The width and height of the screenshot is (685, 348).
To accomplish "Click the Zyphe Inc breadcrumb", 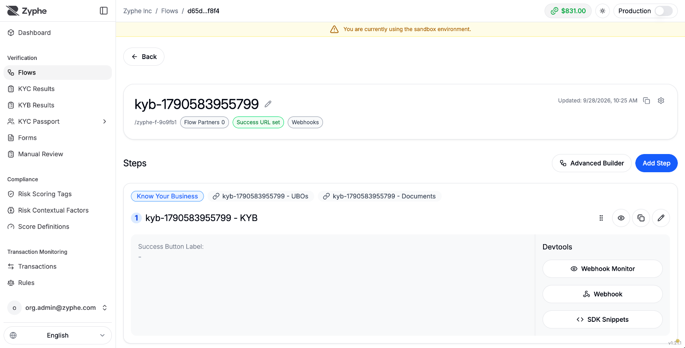I will tap(138, 11).
